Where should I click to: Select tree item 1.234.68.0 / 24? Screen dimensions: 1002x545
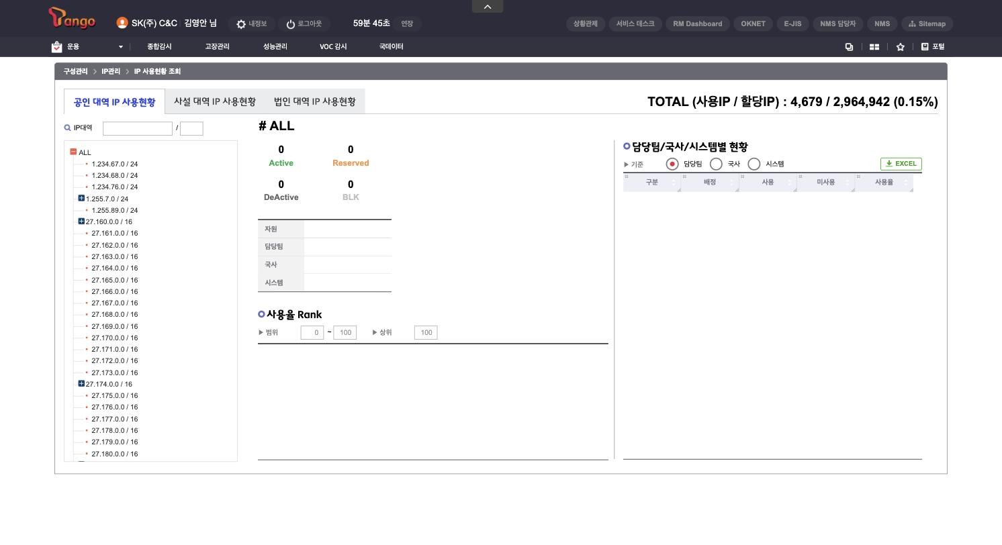[114, 175]
